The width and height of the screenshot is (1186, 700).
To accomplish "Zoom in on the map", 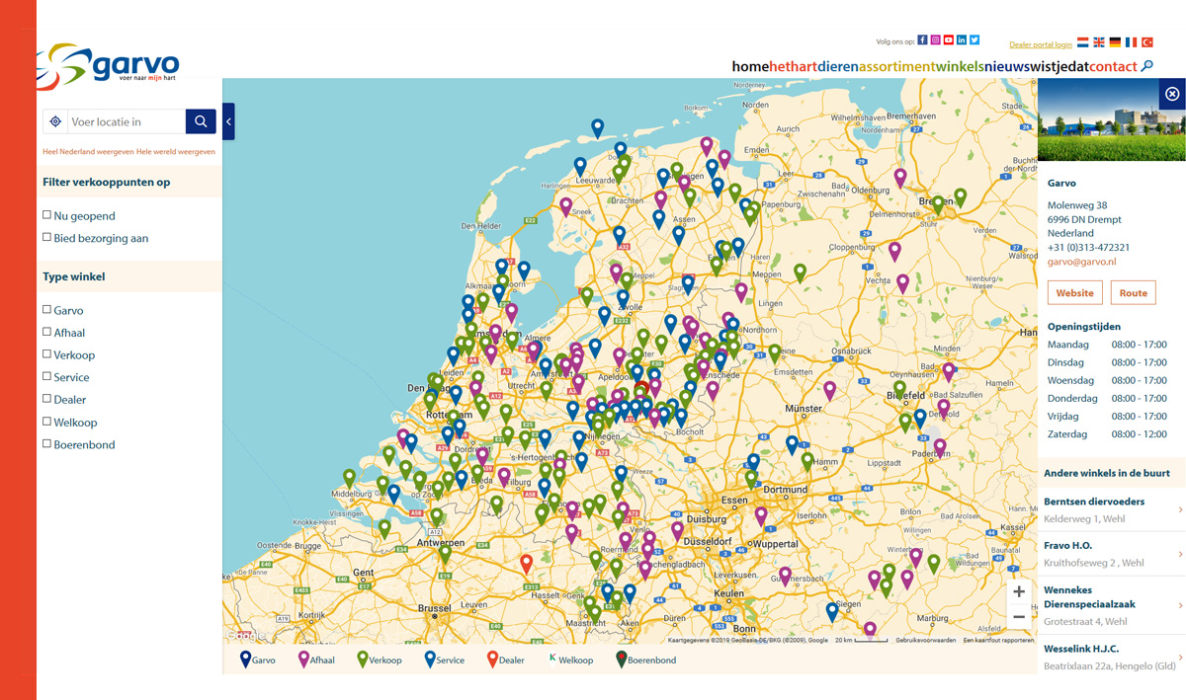I will click(x=1019, y=591).
